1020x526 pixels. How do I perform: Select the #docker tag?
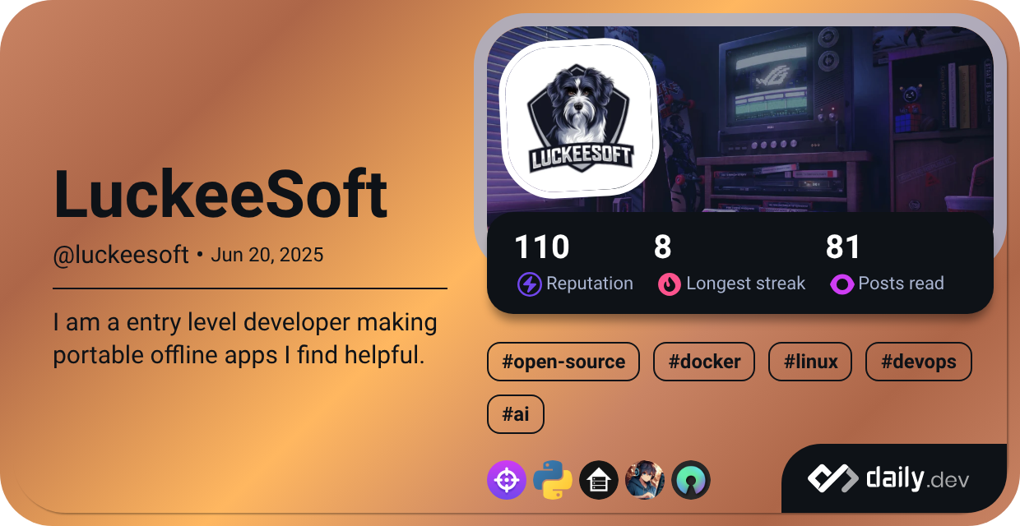pyautogui.click(x=704, y=362)
